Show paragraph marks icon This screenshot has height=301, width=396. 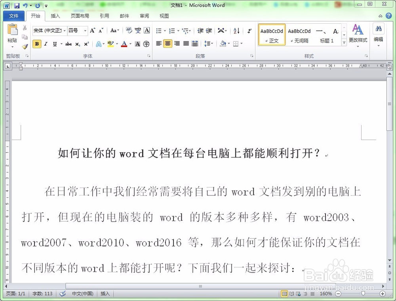[x=249, y=31]
